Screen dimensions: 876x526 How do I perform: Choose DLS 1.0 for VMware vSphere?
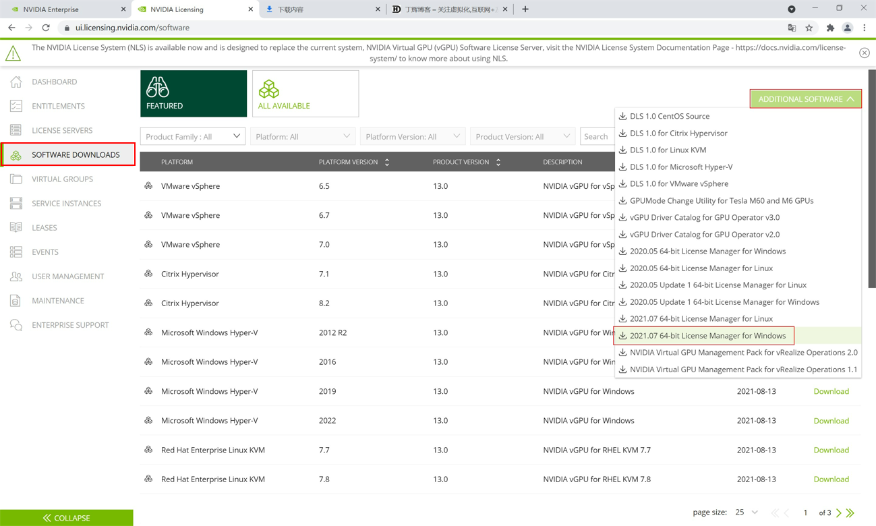678,183
